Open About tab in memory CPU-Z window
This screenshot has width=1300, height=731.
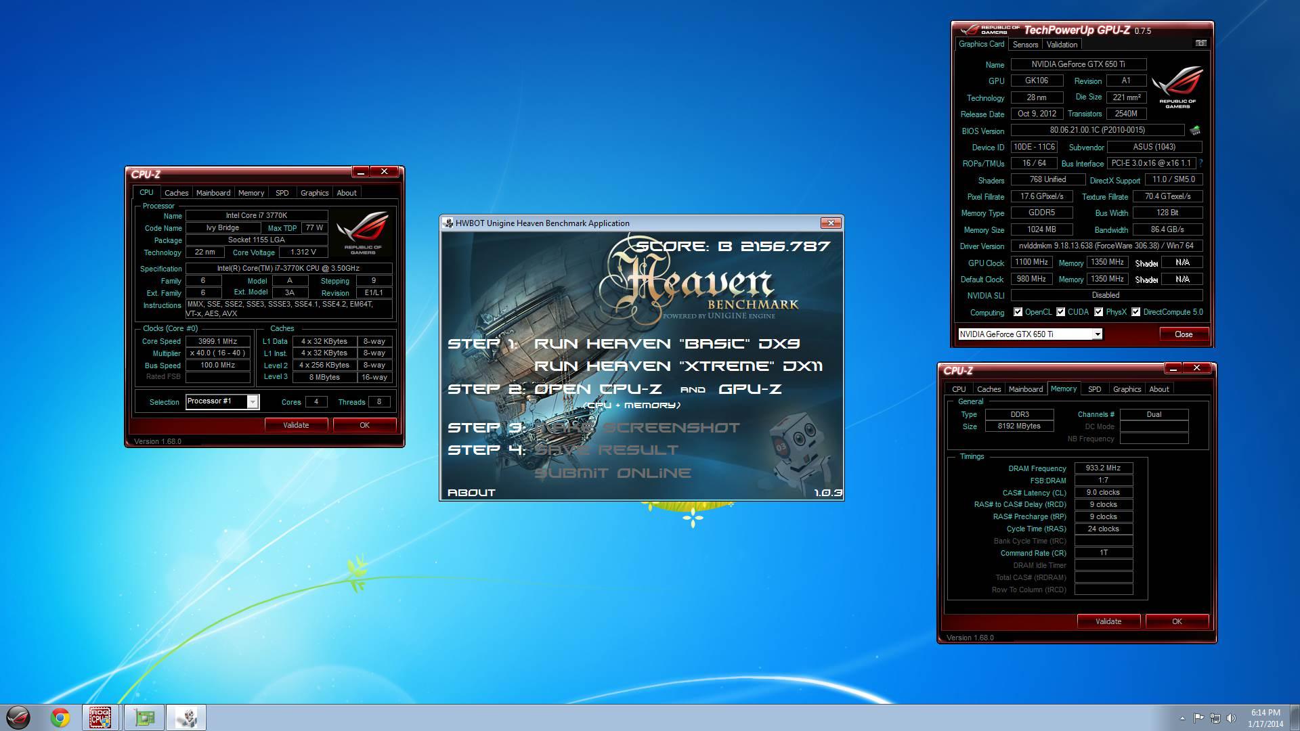pos(1159,389)
